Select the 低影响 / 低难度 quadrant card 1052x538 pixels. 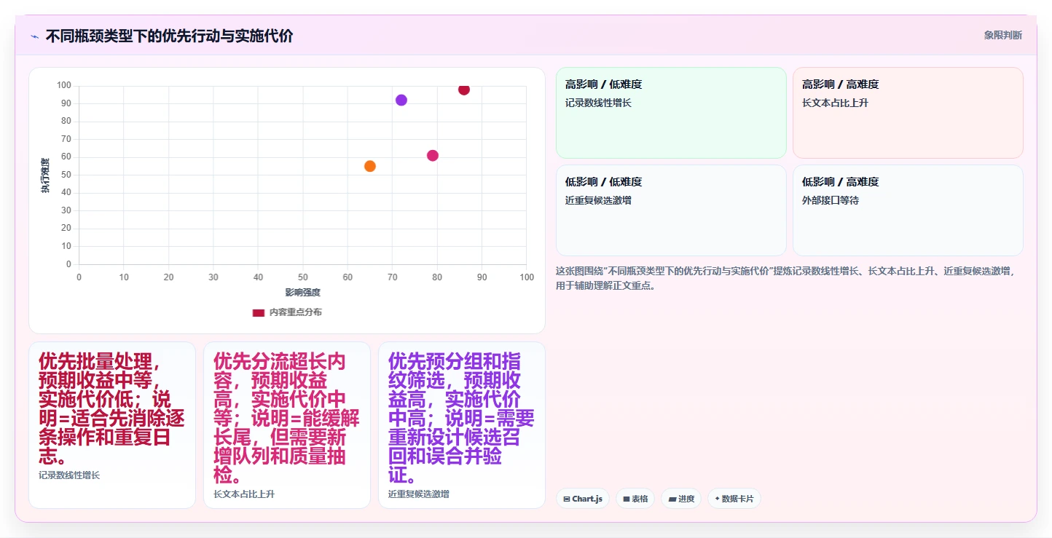671,210
